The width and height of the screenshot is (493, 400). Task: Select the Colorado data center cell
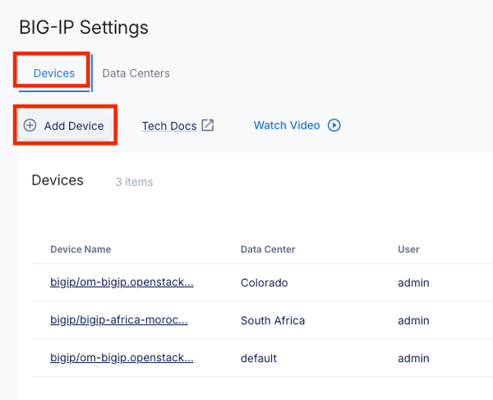click(265, 283)
